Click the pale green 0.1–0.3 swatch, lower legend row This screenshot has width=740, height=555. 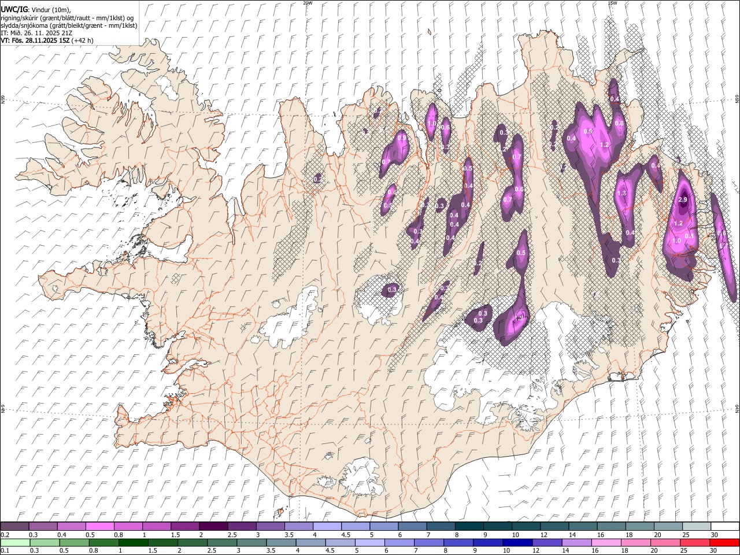pyautogui.click(x=16, y=542)
